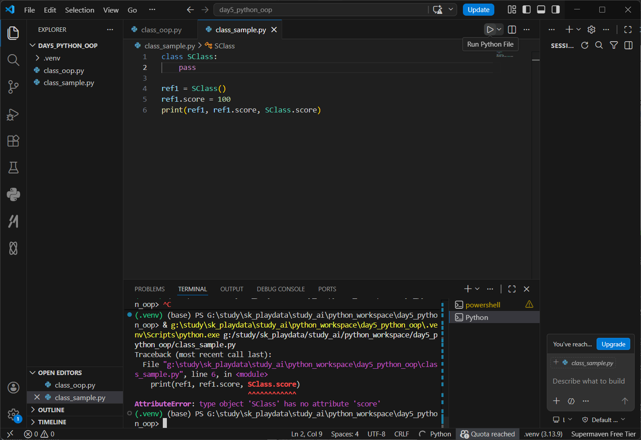Close the terminal panel
641x440 pixels.
click(527, 289)
